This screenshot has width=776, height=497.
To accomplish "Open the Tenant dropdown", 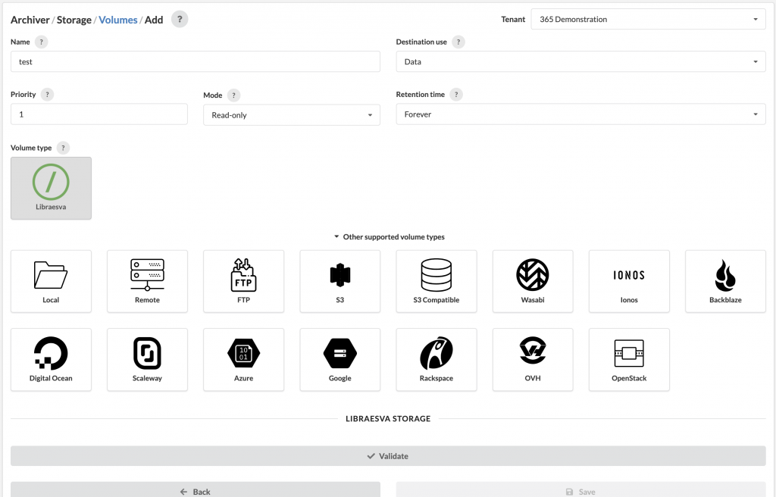I will [x=649, y=19].
